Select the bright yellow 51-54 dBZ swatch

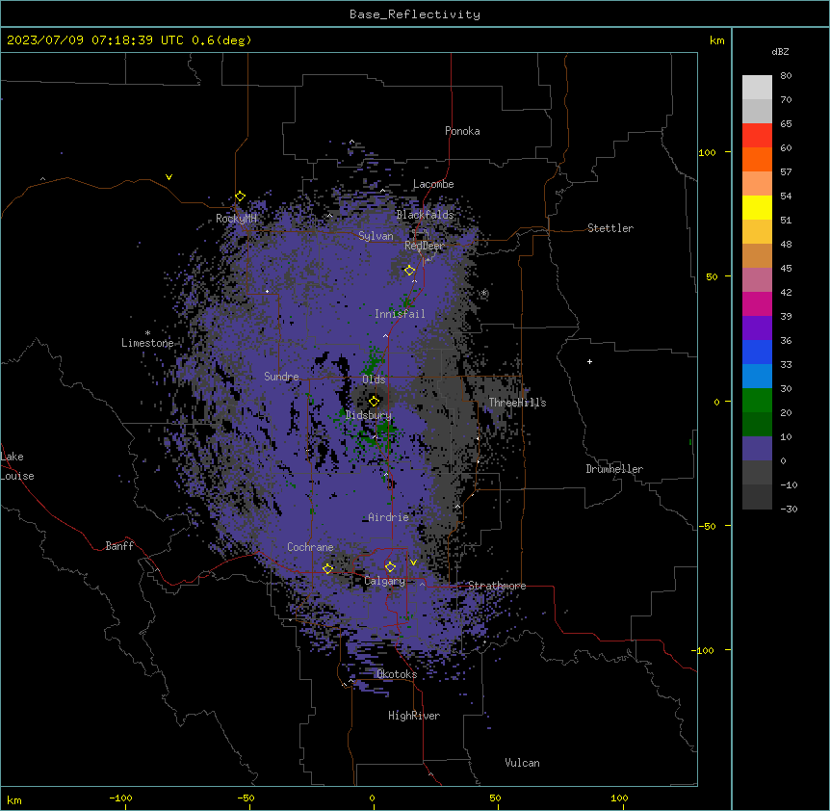[757, 207]
